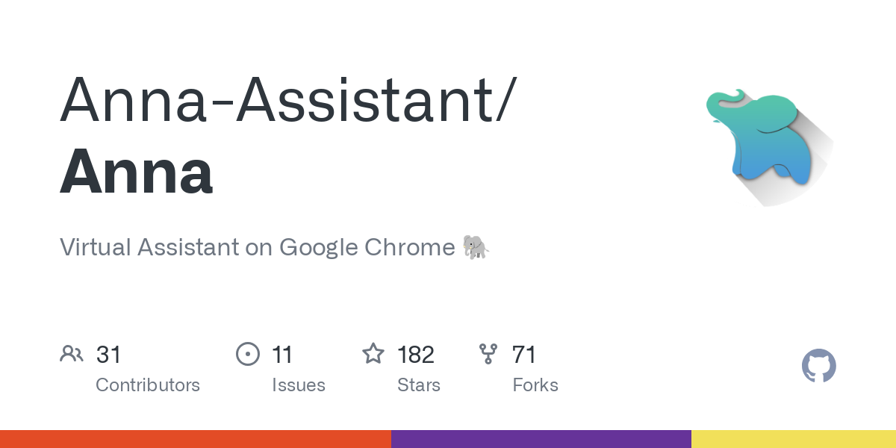Click the contributor count 31
This screenshot has width=896, height=448.
[x=108, y=354]
